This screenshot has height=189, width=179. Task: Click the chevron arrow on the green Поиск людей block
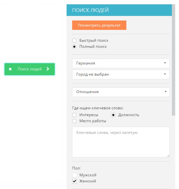pyautogui.click(x=48, y=69)
